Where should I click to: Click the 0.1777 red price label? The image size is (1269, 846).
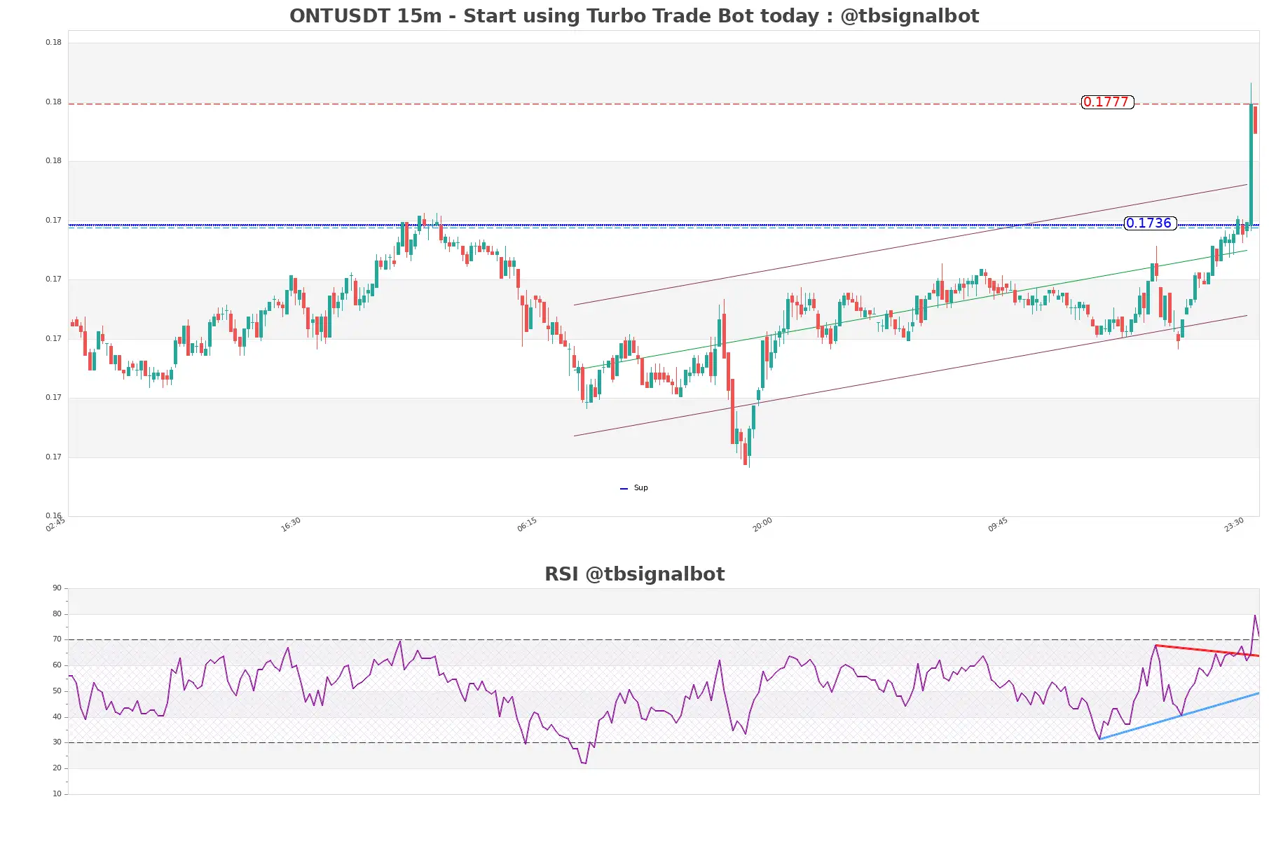click(x=1107, y=102)
